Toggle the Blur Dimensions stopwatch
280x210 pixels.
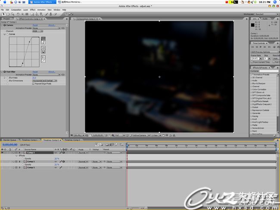pyautogui.click(x=7, y=81)
